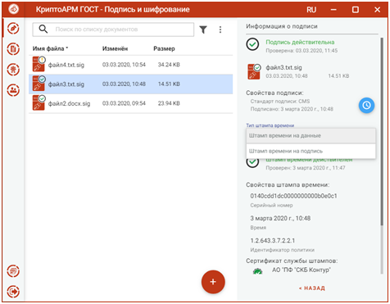Screen dimensions: 390x304
Task: Sort by Изменён column header
Action: pyautogui.click(x=115, y=48)
